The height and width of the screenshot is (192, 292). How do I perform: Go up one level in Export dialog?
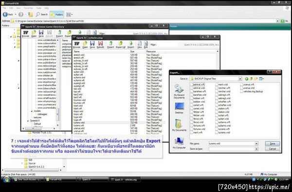pos(251,79)
